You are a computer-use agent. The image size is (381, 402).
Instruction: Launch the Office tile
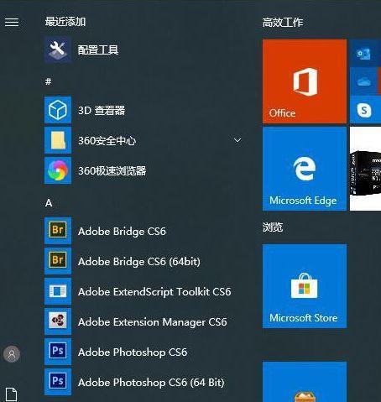coord(305,81)
